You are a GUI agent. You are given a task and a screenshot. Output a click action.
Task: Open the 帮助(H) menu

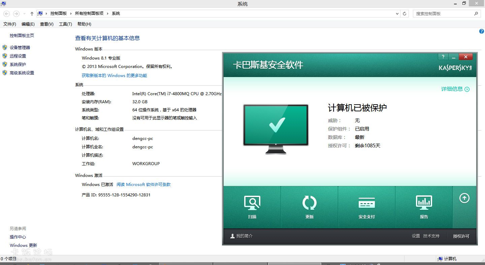point(84,24)
